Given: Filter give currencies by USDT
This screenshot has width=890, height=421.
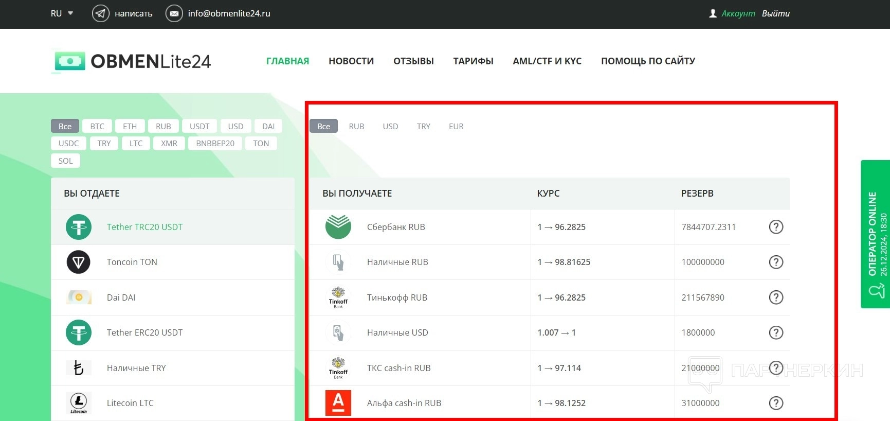Looking at the screenshot, I should pos(199,126).
